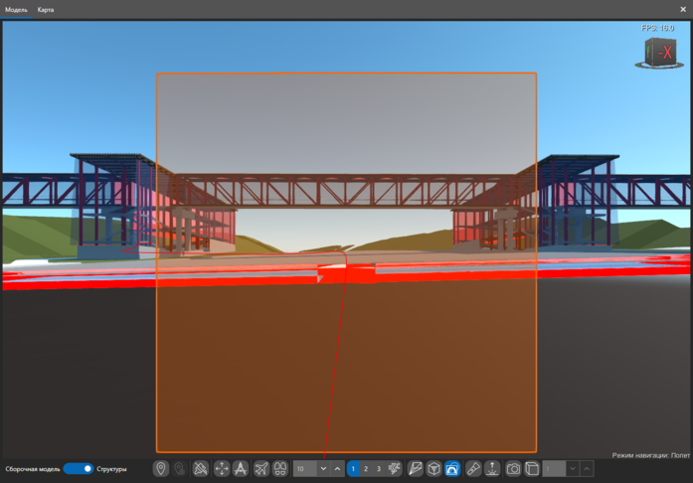Switch to airplane flight navigation mode
The width and height of the screenshot is (693, 483).
pyautogui.click(x=261, y=468)
